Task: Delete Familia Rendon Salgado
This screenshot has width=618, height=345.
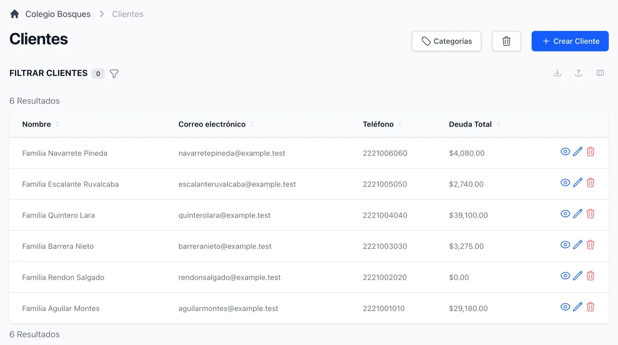Action: tap(591, 276)
